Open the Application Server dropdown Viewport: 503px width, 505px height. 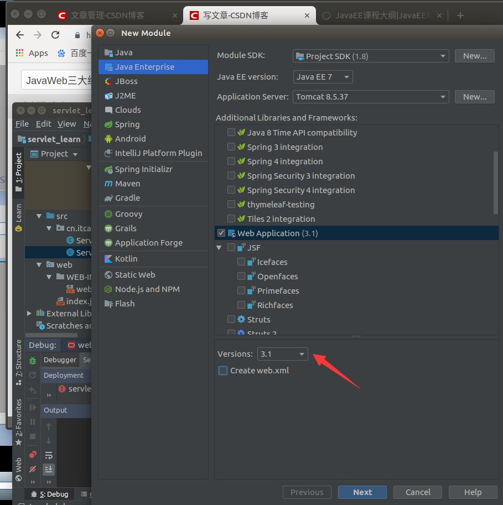pyautogui.click(x=371, y=97)
